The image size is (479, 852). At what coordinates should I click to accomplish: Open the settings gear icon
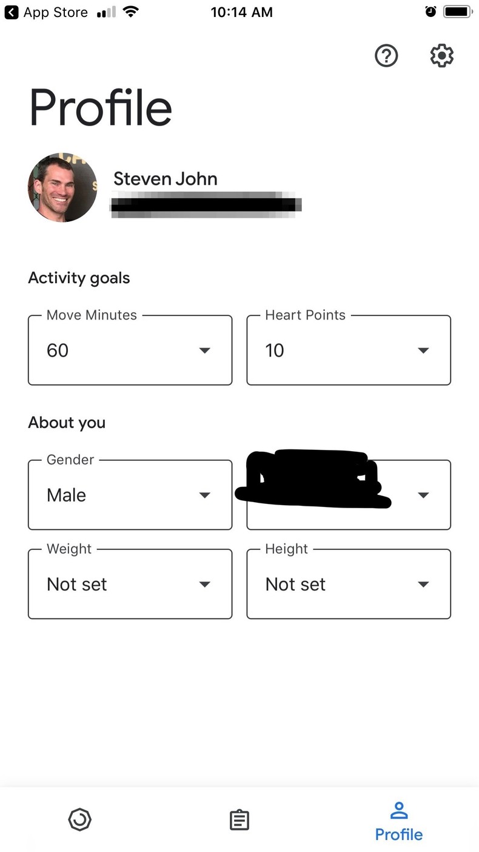coord(441,56)
